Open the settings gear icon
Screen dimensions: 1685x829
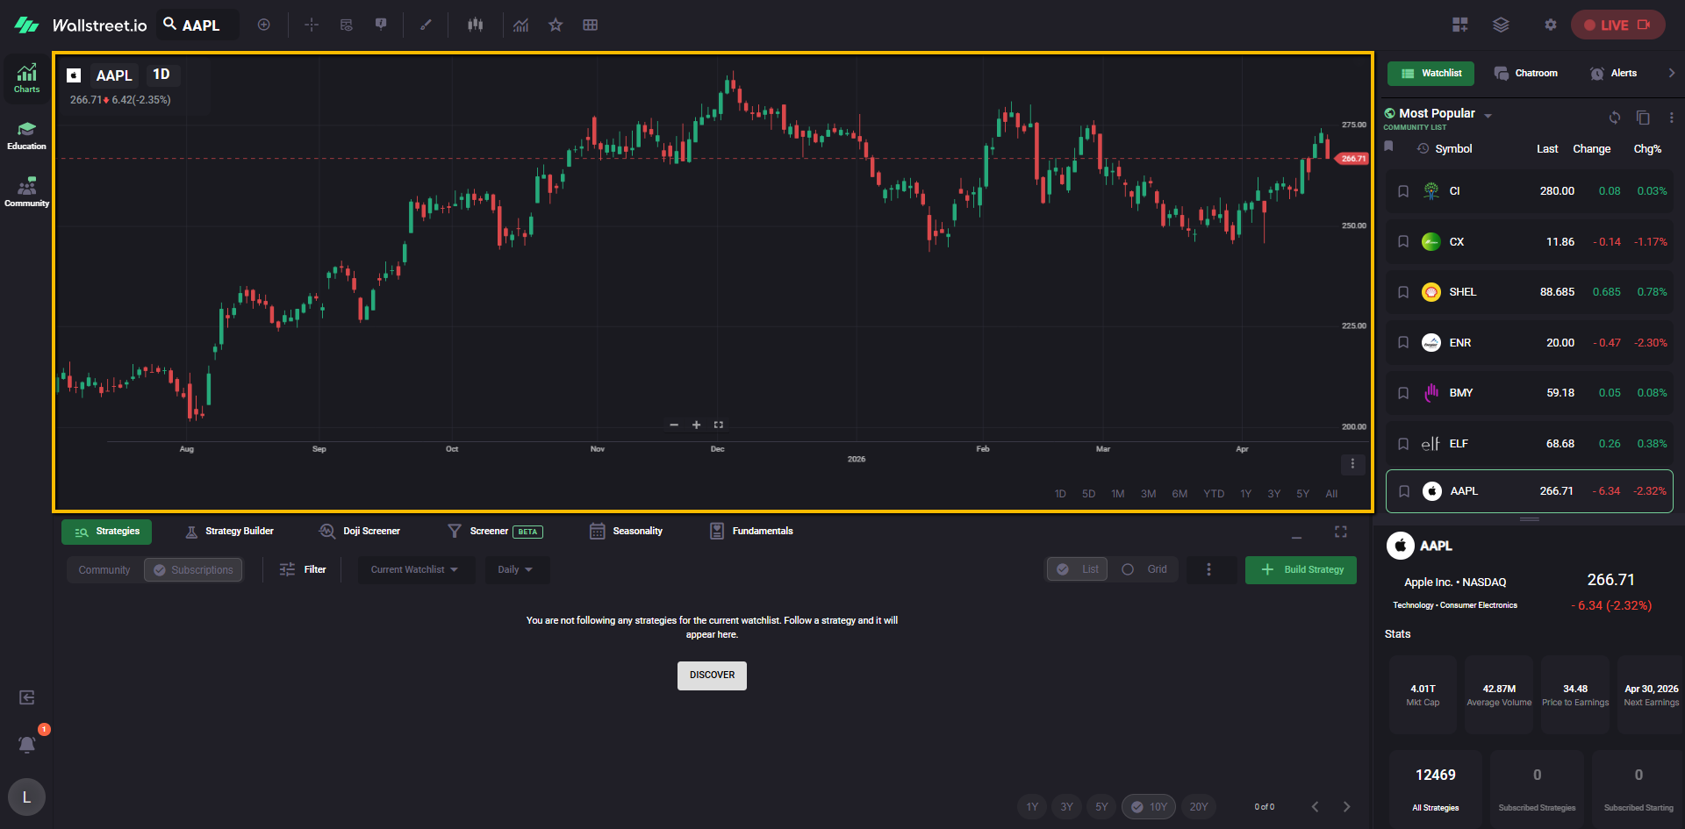coord(1550,25)
